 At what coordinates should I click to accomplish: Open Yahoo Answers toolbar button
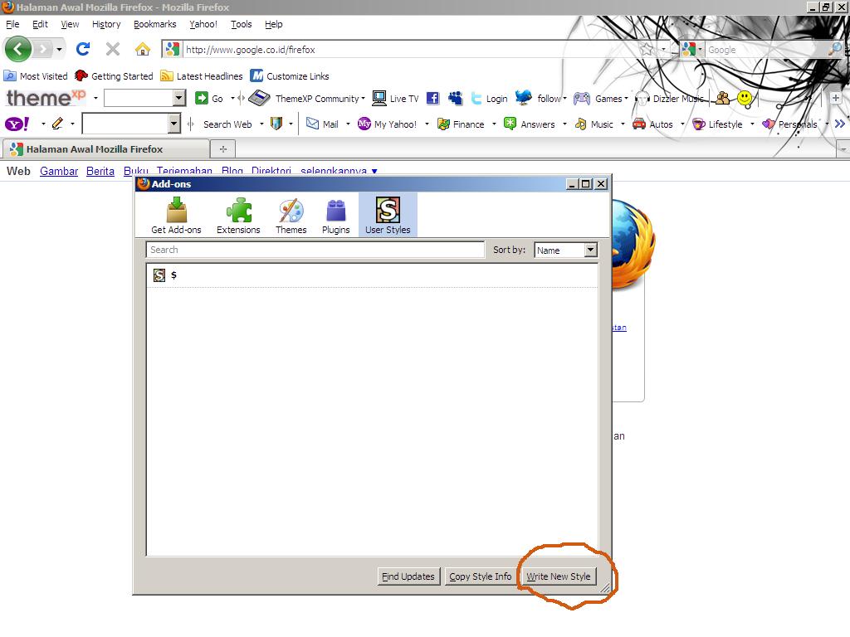(529, 124)
